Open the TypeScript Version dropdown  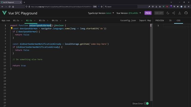(101, 13)
